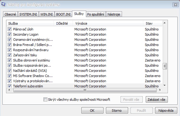
Task: Click the vertical scrollbar thumb
Action: click(165, 66)
